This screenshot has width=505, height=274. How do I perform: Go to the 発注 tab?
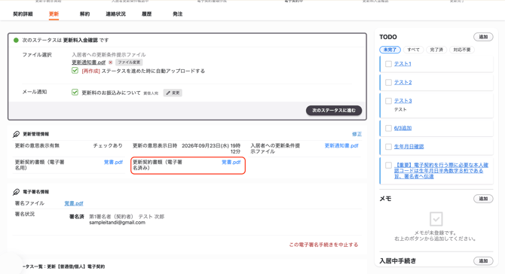177,14
